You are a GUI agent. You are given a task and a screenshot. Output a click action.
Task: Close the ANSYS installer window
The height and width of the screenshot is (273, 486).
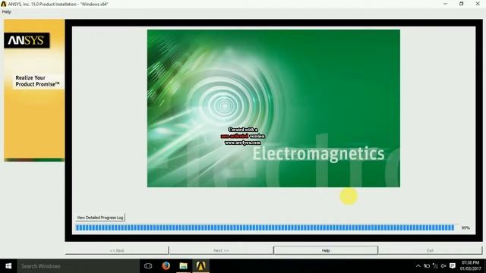(478, 4)
